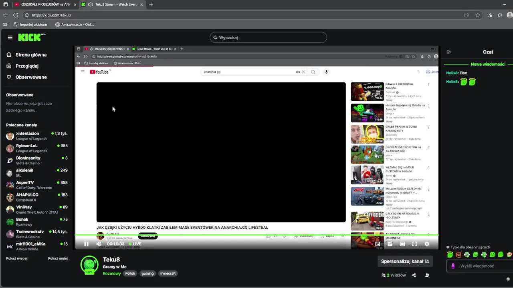The height and width of the screenshot is (288, 513).
Task: Switch to Teku8 Stream Kick tab
Action: click(112, 4)
